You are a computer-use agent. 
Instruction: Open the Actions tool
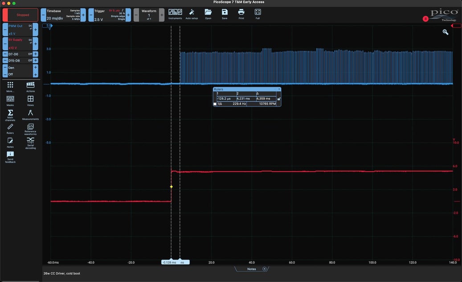[x=30, y=87]
